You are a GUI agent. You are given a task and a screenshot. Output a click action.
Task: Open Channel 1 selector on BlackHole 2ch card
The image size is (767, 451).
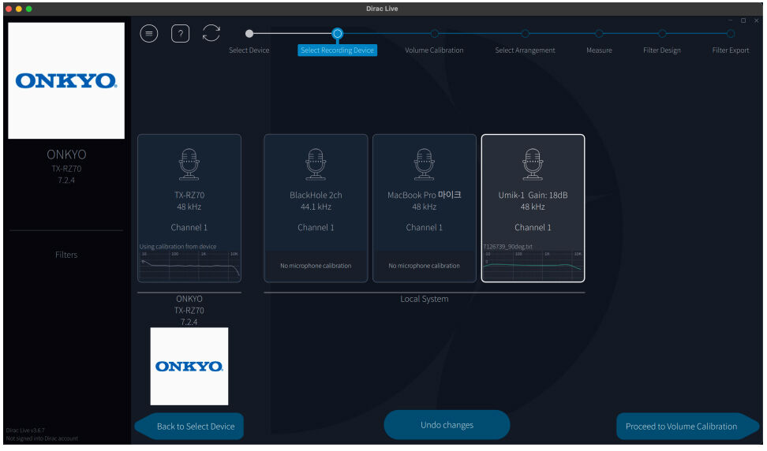(x=316, y=228)
